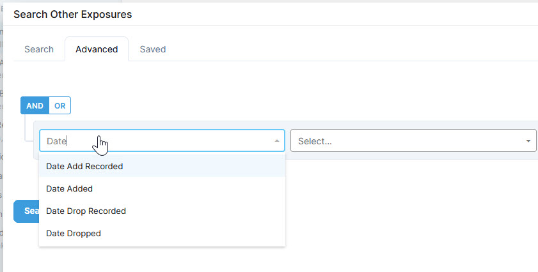Open the Saved tab

point(153,49)
